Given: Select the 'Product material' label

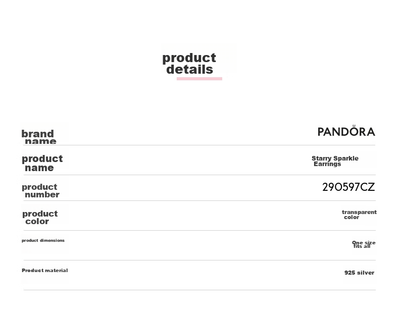Looking at the screenshot, I should (45, 270).
